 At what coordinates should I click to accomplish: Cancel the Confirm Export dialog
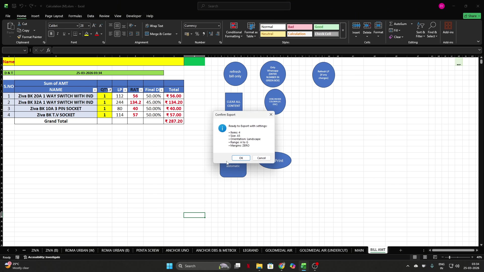pos(261,158)
